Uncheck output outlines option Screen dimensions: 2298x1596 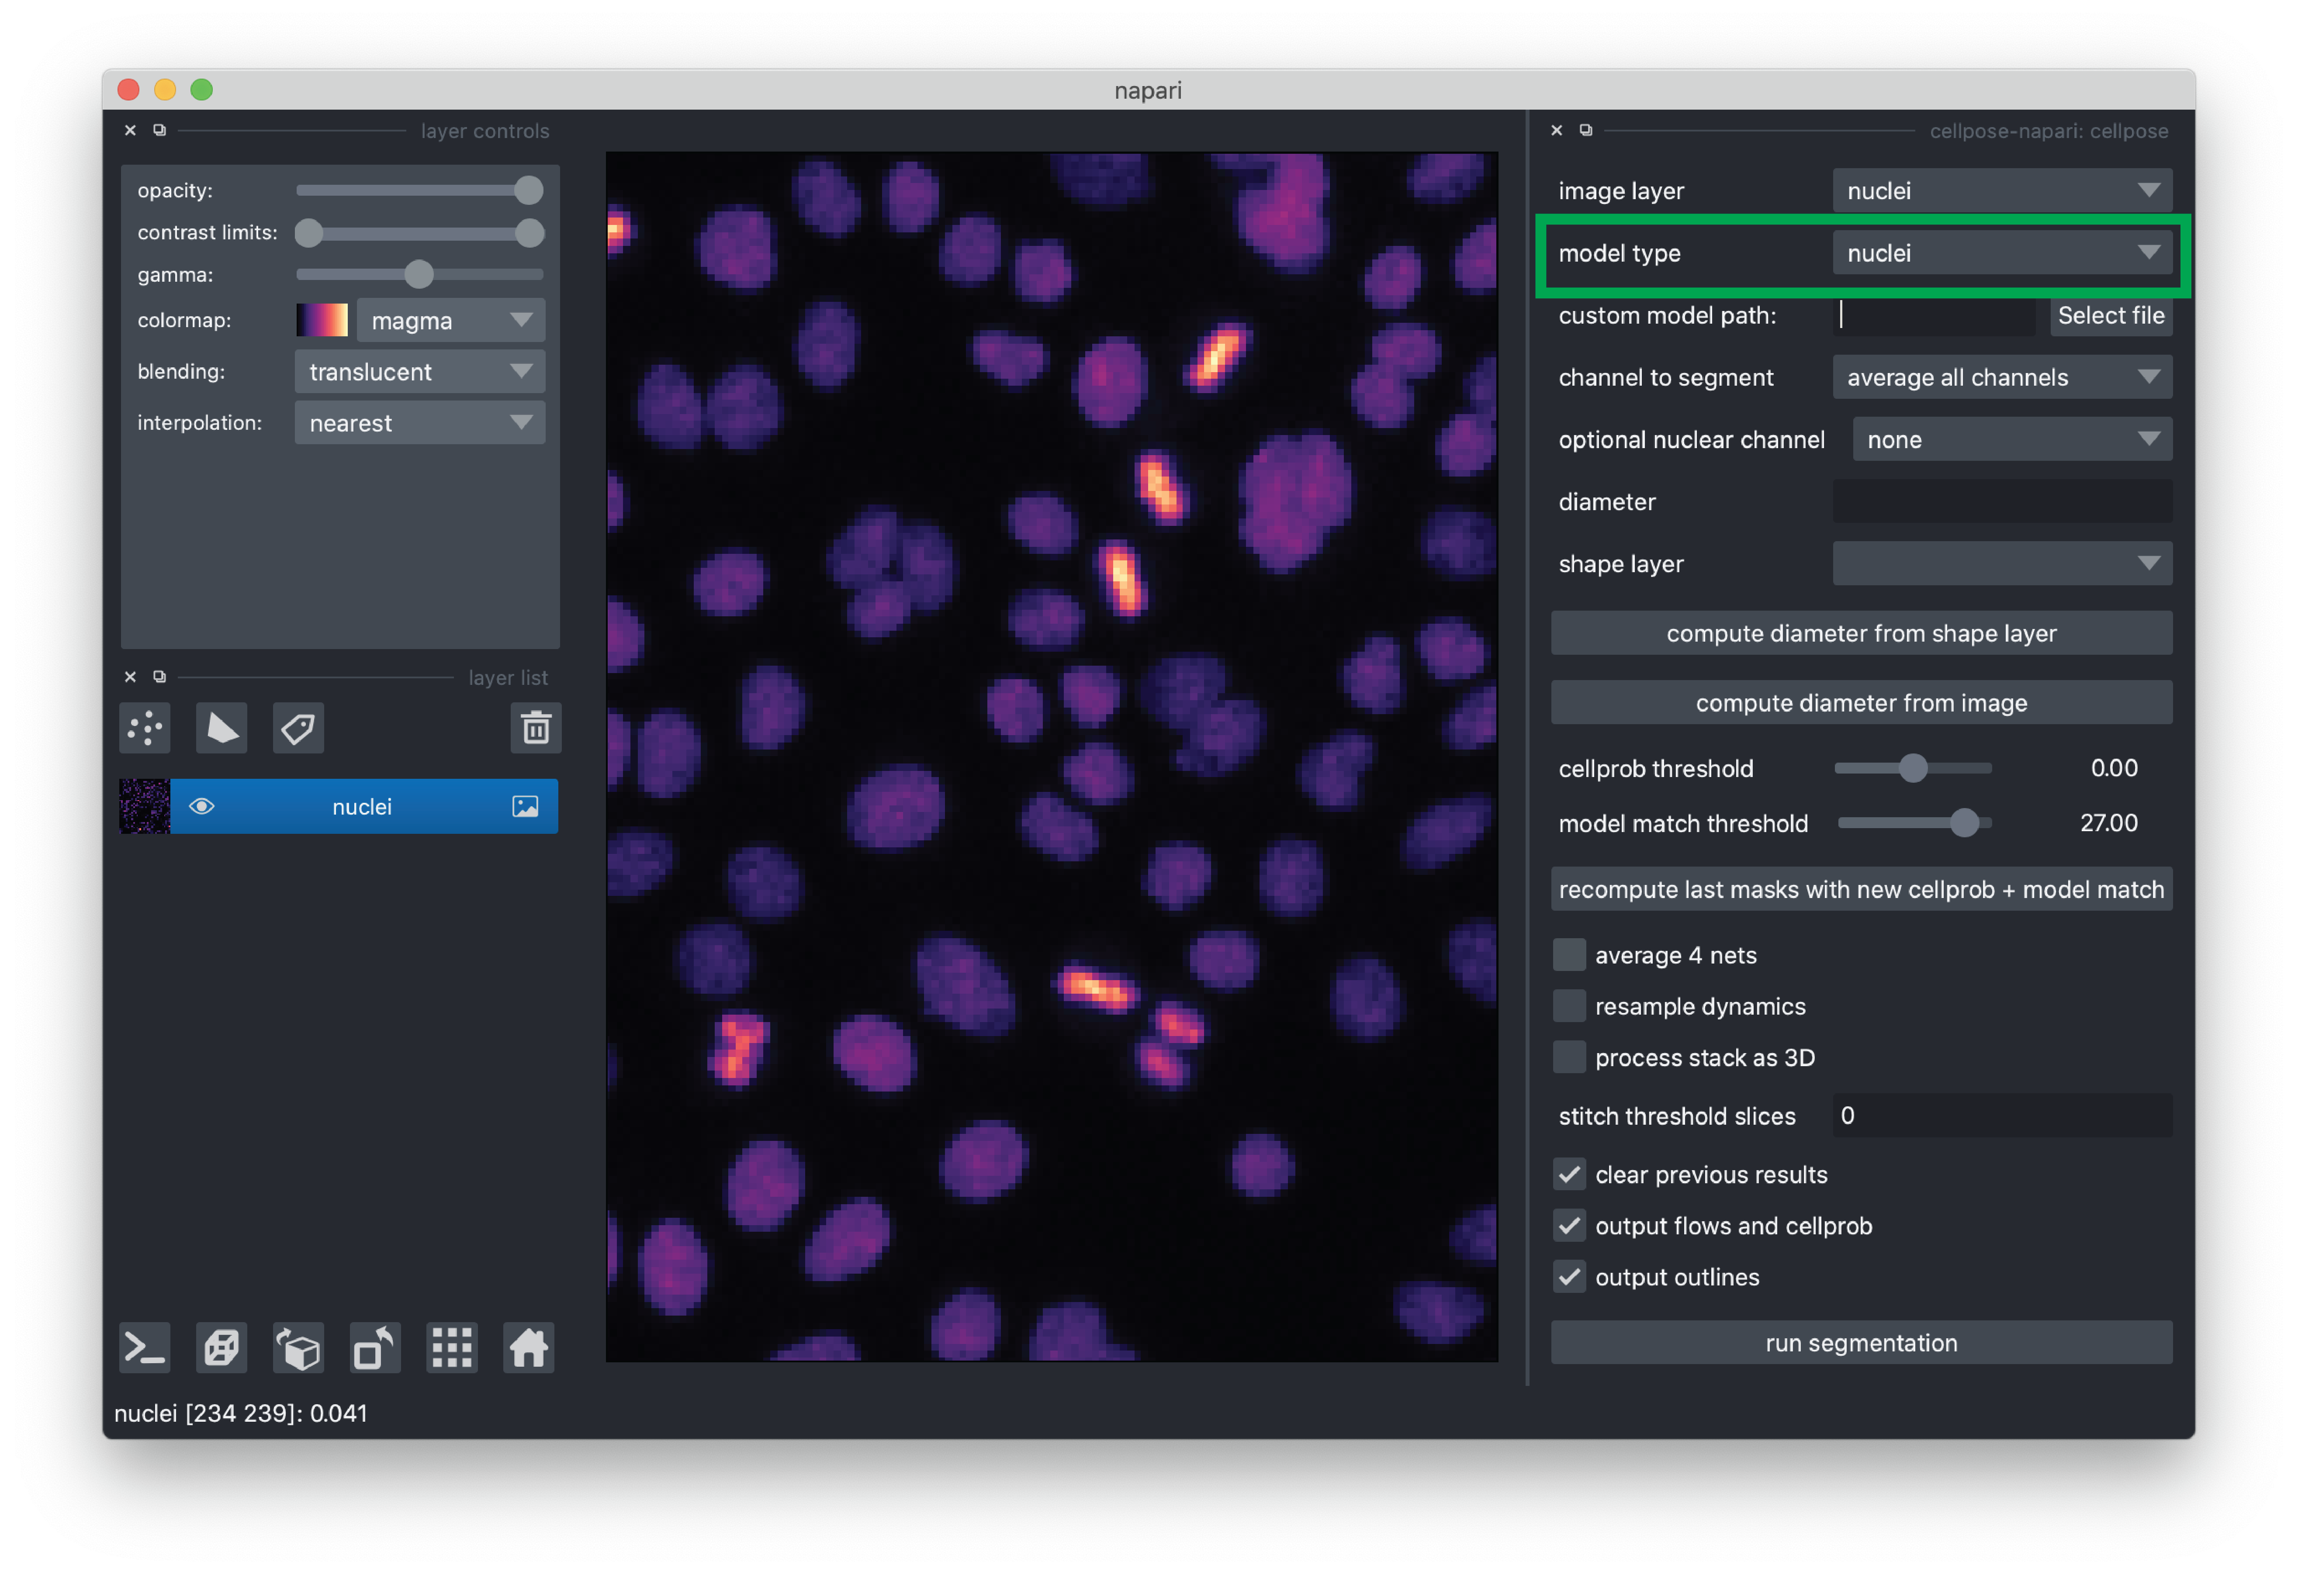pyautogui.click(x=1568, y=1277)
